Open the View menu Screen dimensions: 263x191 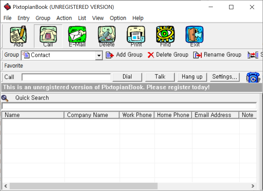coord(98,18)
